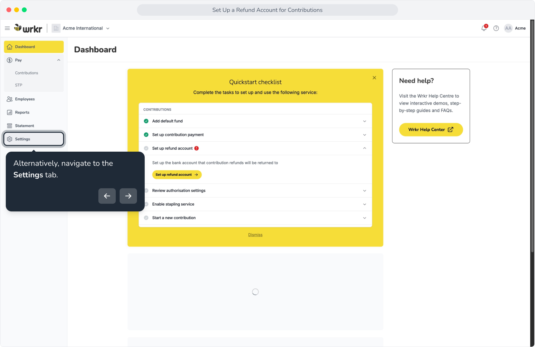Close the Quickstart checklist panel
The image size is (535, 347).
click(x=374, y=78)
